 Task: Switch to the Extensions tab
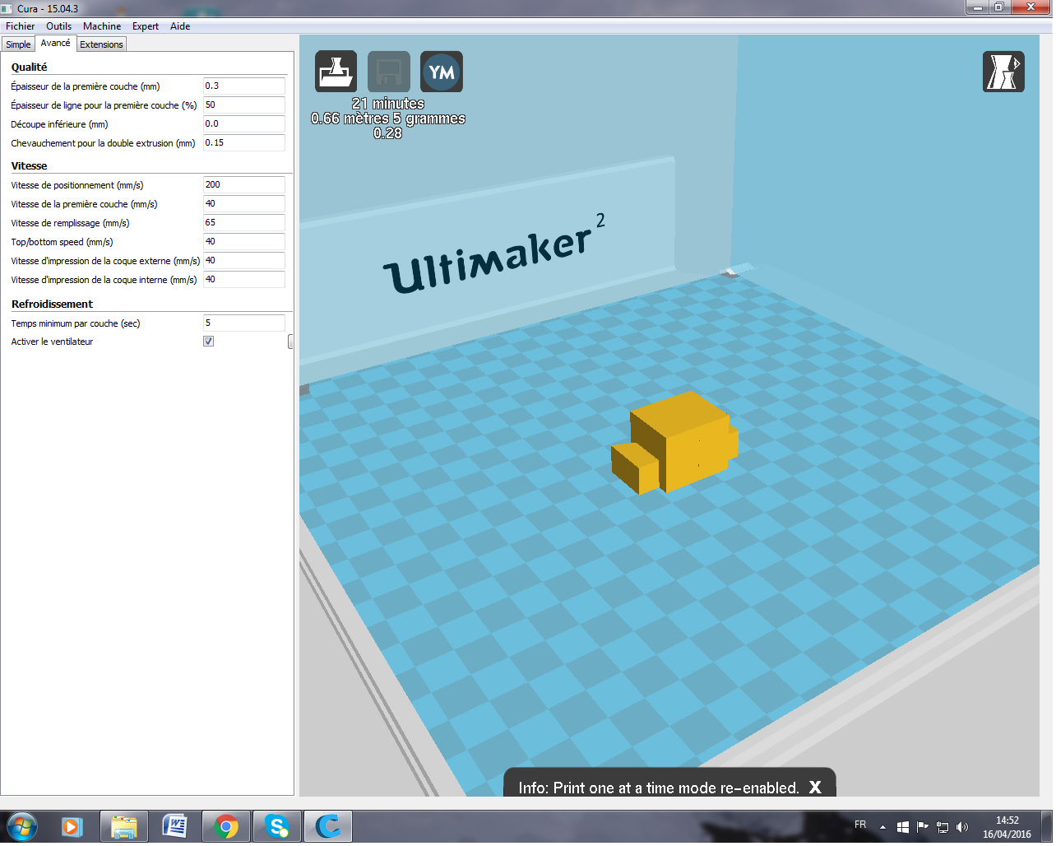(101, 44)
